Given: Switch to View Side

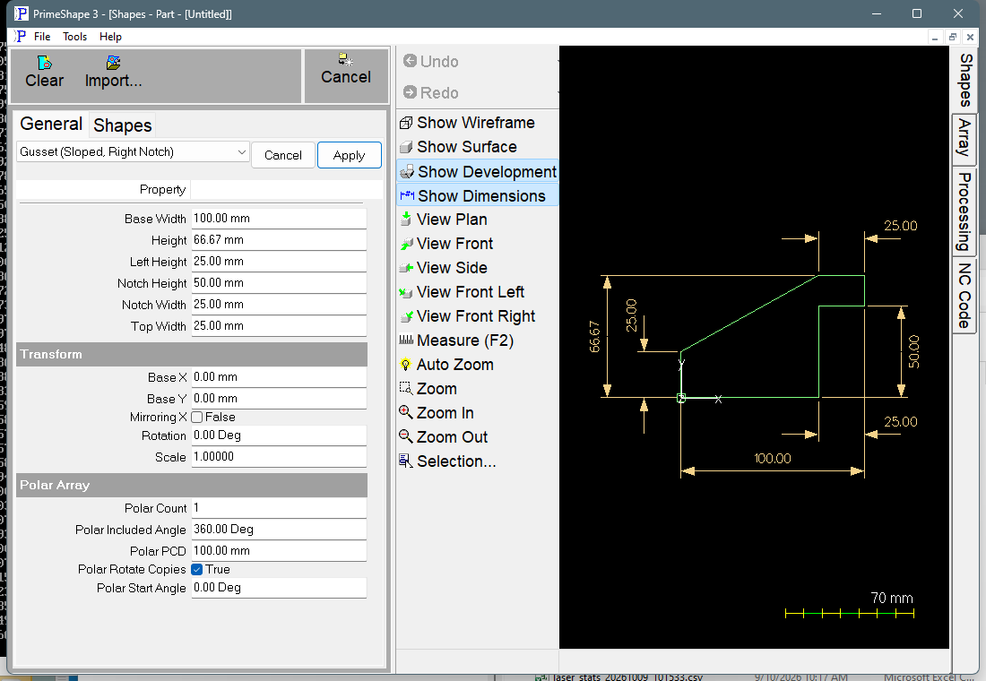Looking at the screenshot, I should [444, 268].
